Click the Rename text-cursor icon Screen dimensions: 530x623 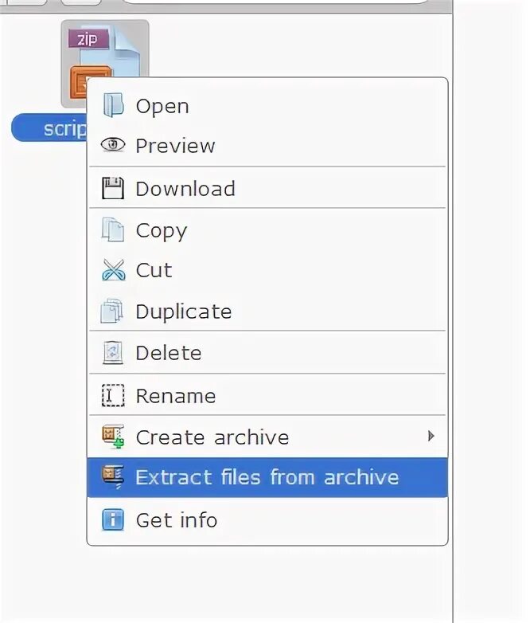[x=113, y=395]
